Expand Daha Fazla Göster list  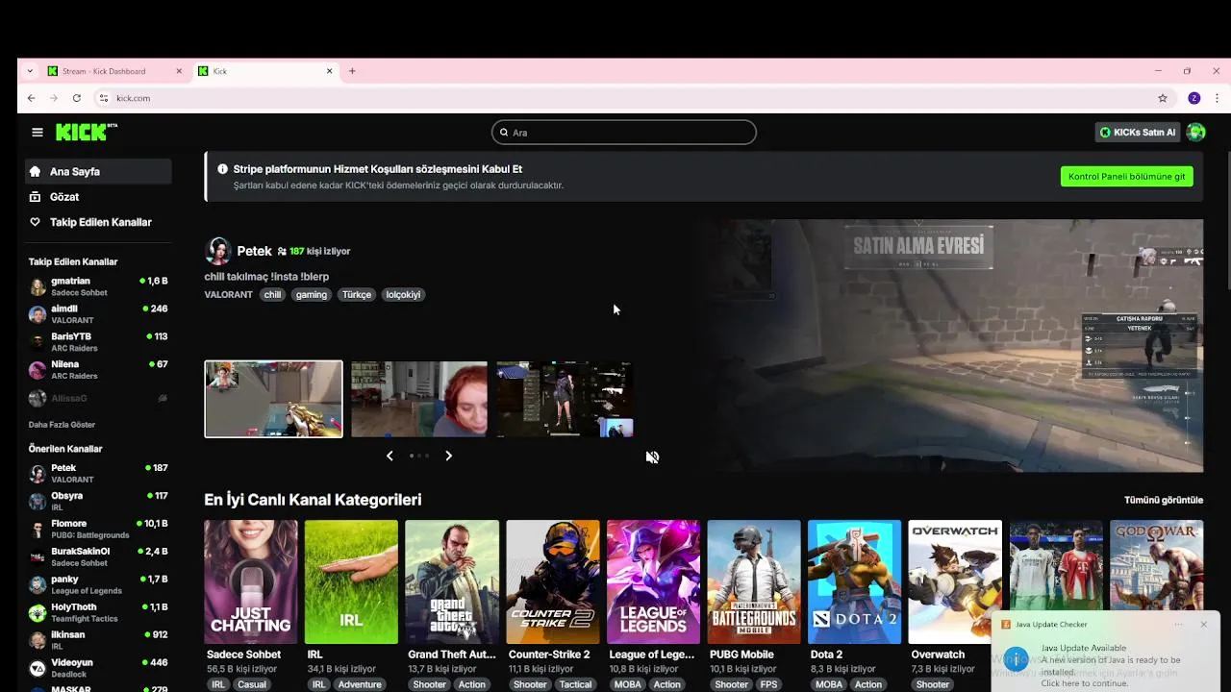(62, 425)
